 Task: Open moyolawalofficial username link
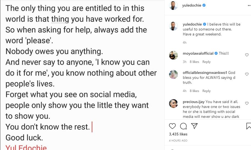click(x=198, y=53)
